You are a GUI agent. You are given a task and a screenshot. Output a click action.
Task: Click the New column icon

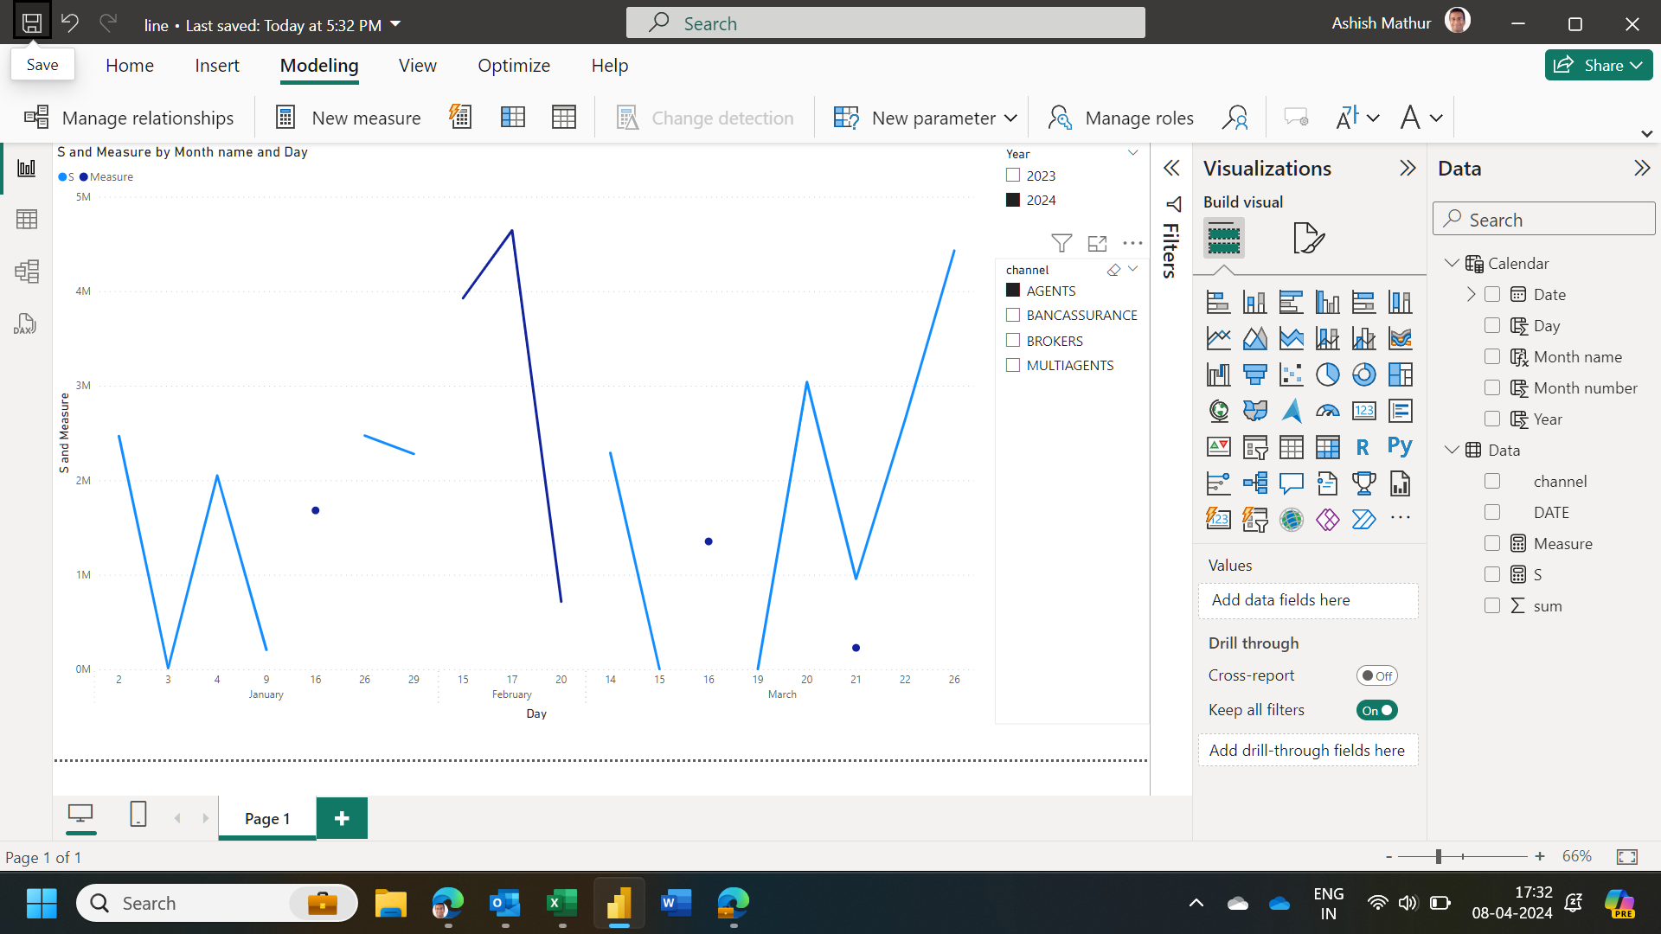pyautogui.click(x=513, y=117)
